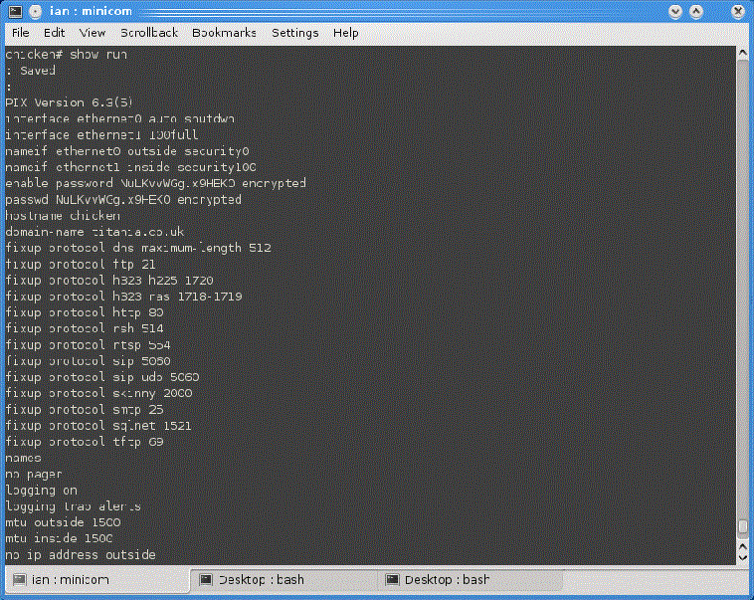Click the 'fixup protocol smtp 25' line
This screenshot has height=600, width=754.
click(x=85, y=410)
